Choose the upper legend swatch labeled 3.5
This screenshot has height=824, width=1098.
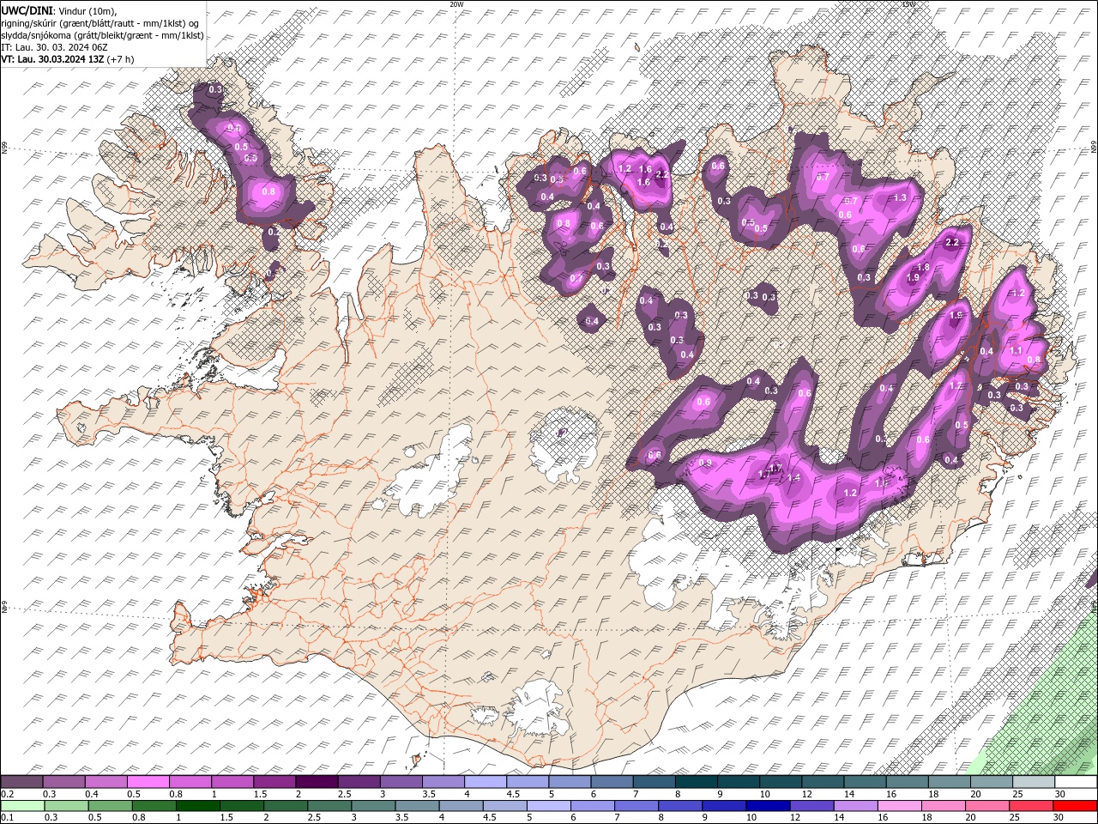click(x=443, y=782)
